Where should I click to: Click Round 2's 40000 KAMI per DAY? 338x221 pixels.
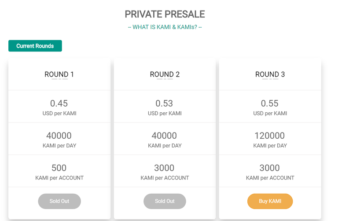coord(165,140)
